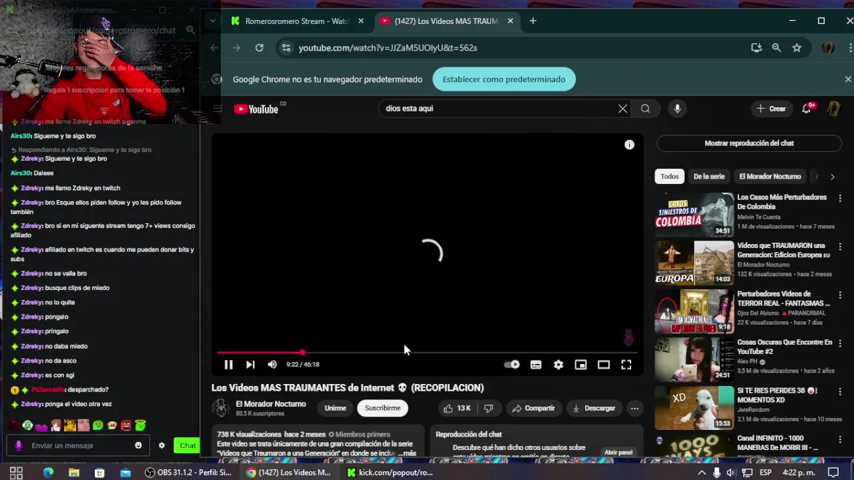Skip to next video button

(x=250, y=365)
